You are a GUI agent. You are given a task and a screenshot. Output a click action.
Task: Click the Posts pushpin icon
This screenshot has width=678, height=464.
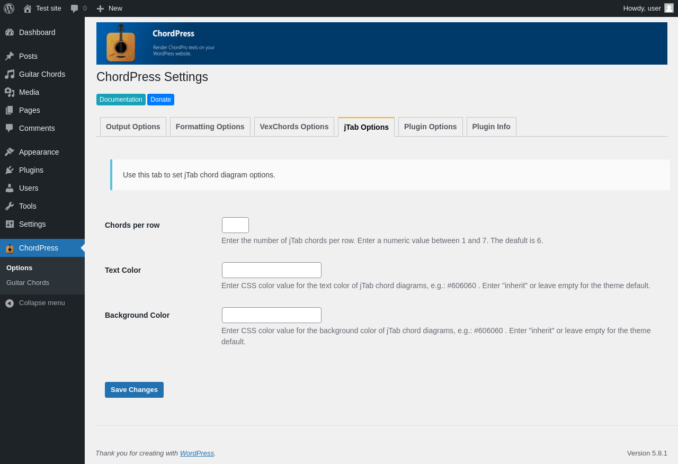[10, 56]
